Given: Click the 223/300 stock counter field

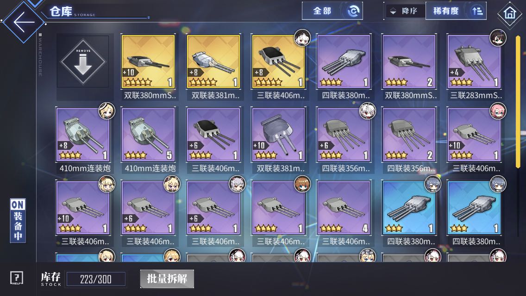Looking at the screenshot, I should [x=96, y=279].
